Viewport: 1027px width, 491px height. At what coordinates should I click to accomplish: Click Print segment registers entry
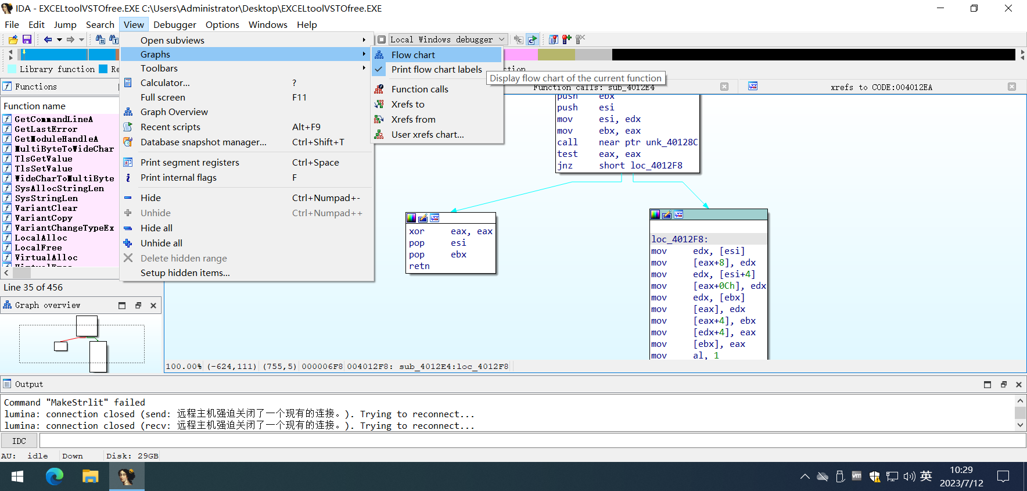[246, 162]
